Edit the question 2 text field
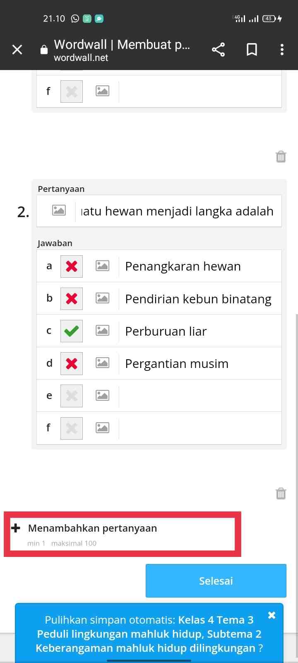The height and width of the screenshot is (663, 298). click(x=178, y=211)
